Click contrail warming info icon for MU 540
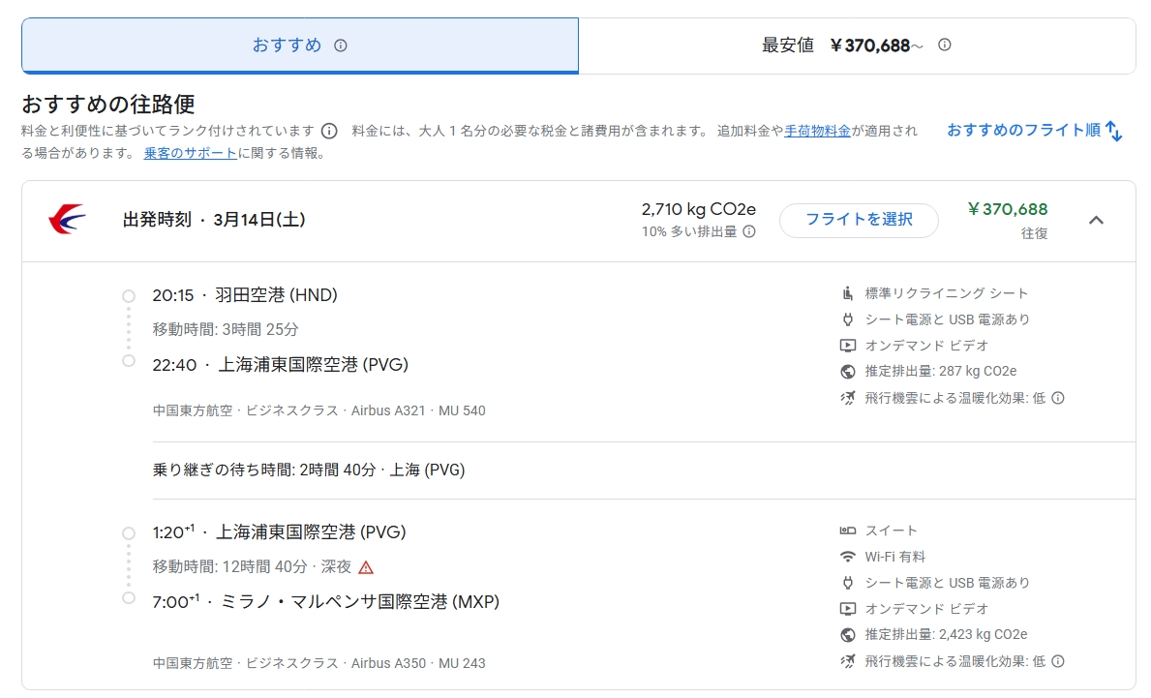This screenshot has height=698, width=1151. tap(1058, 398)
